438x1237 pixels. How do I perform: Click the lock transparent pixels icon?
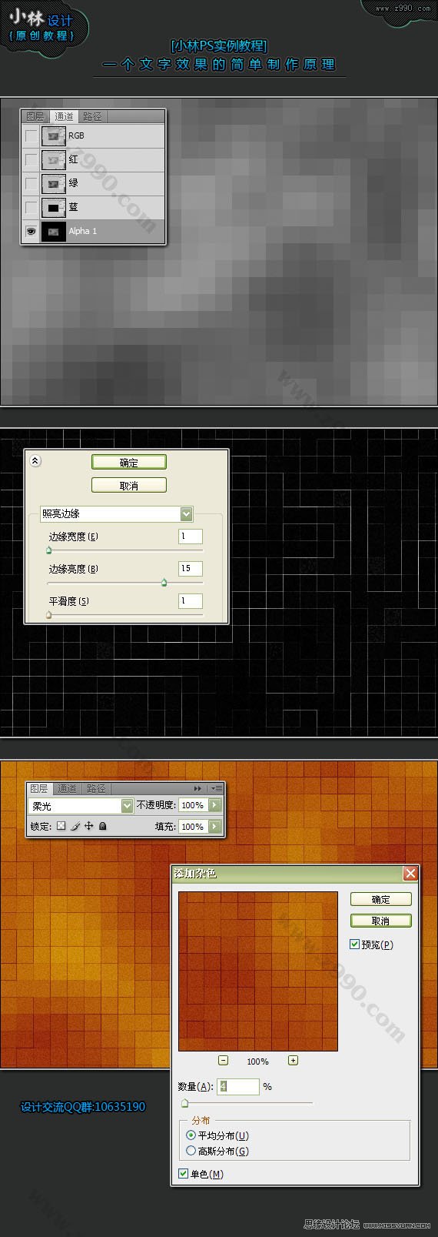point(61,826)
